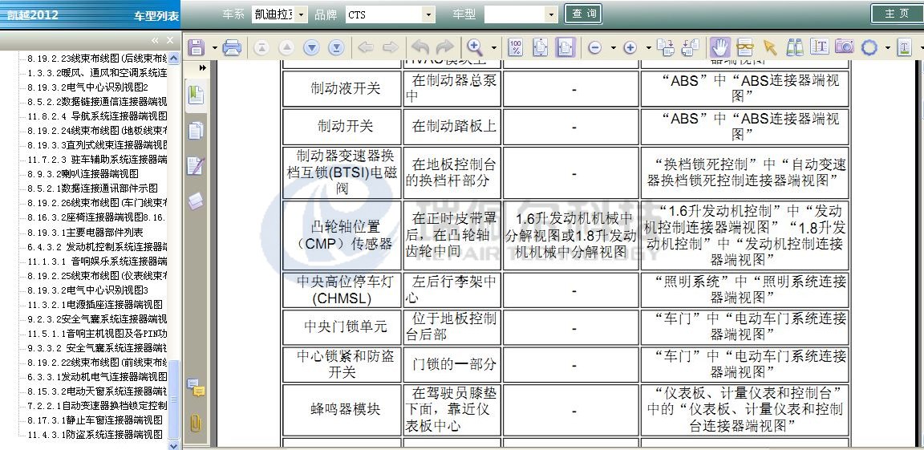
Task: Go to next page with down arrow
Action: coord(311,47)
